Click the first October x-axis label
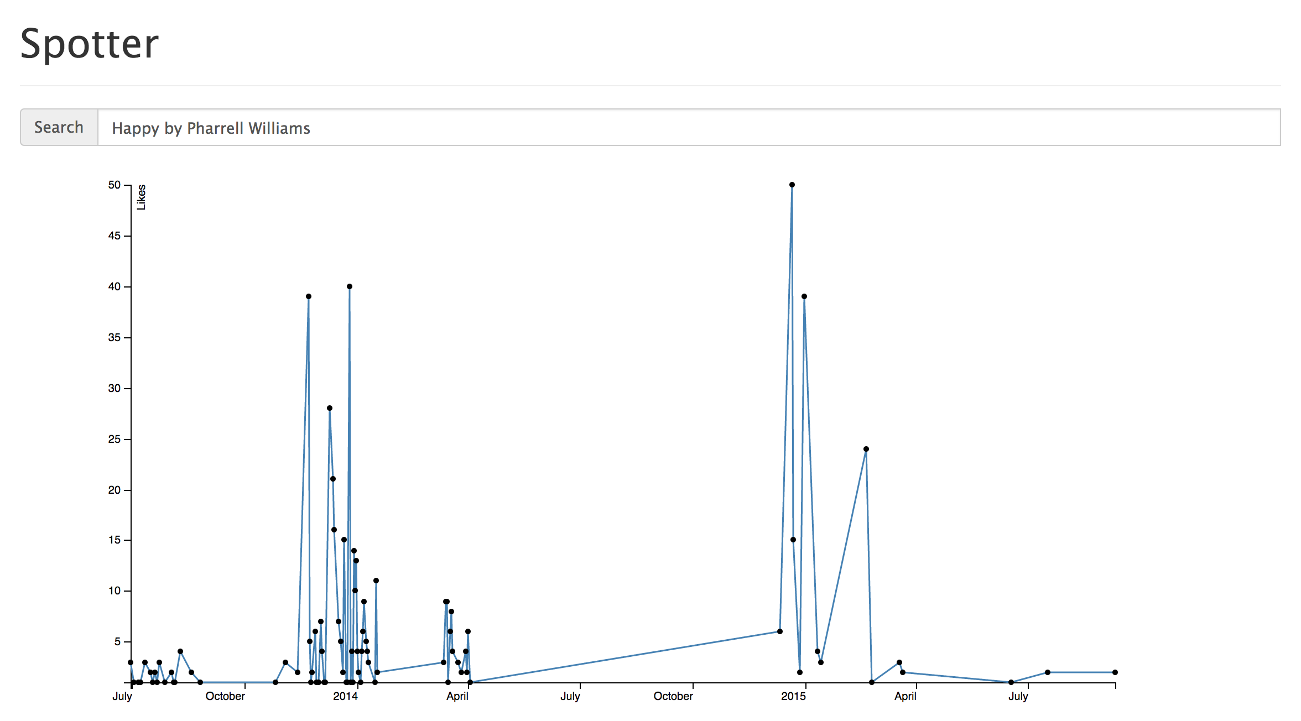Screen dimensions: 1301x721 coord(225,696)
